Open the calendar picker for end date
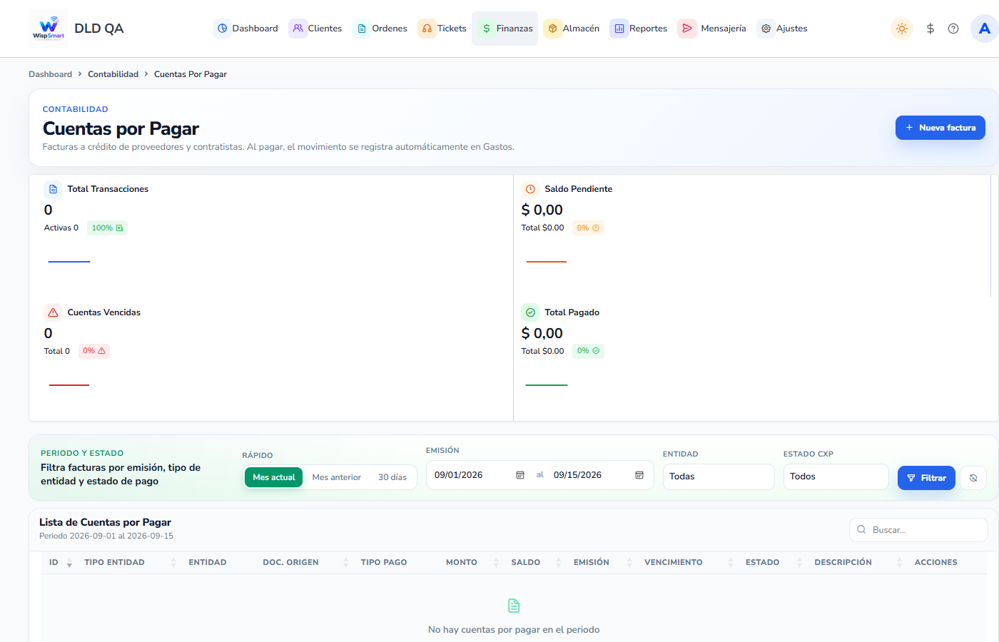The image size is (999, 642). (639, 475)
